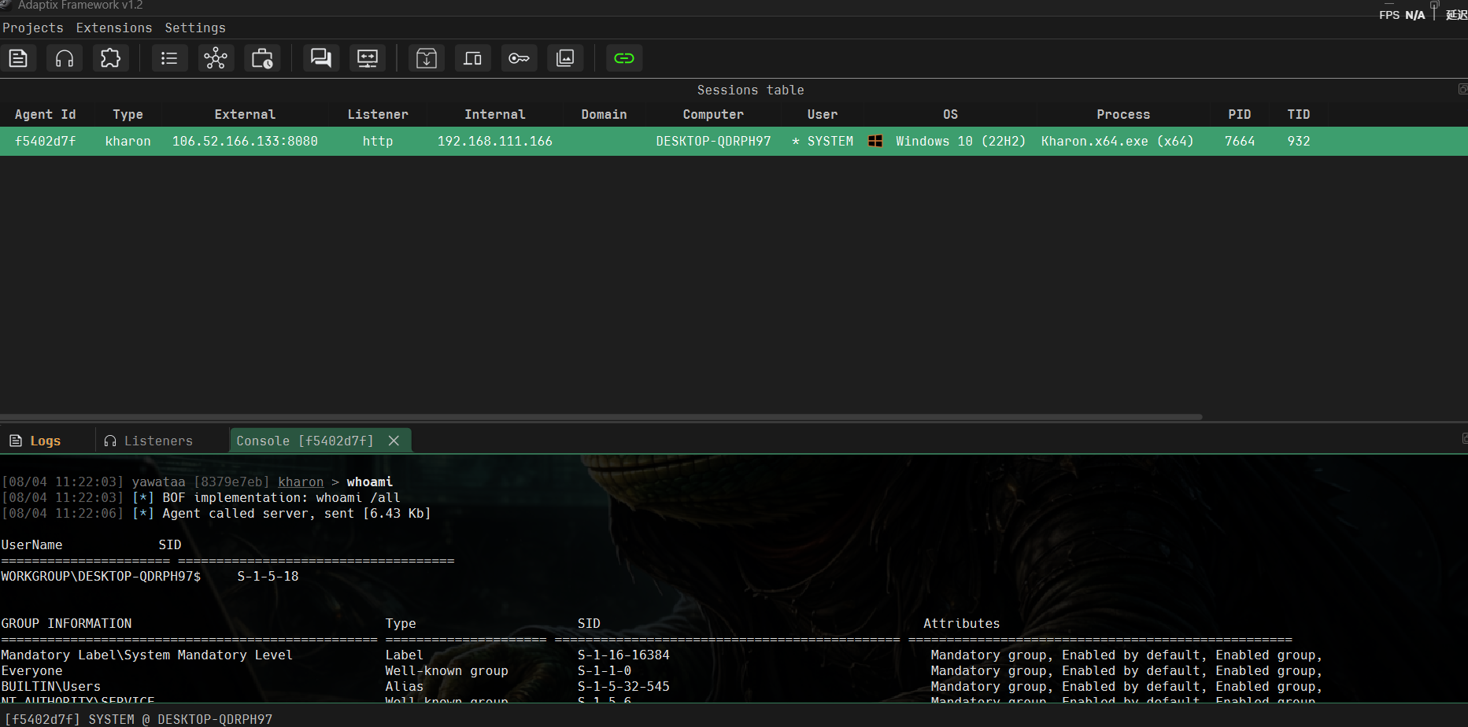1468x727 pixels.
Task: Click SID S-1-5-32-545 in console
Action: click(623, 687)
